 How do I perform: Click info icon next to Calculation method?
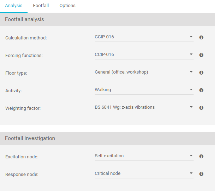coord(201,37)
